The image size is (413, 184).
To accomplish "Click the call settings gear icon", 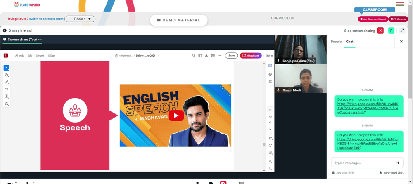I will [5, 31].
